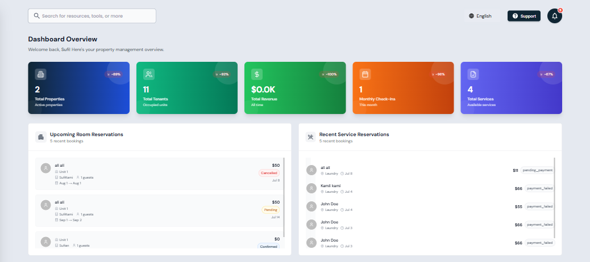Viewport: 590px width, 262px height.
Task: Click the Upcoming Room Reservations header icon
Action: pos(41,137)
